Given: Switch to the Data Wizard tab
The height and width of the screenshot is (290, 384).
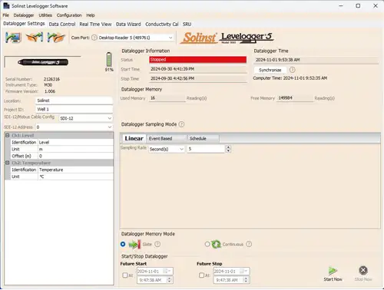Looking at the screenshot, I should point(128,25).
